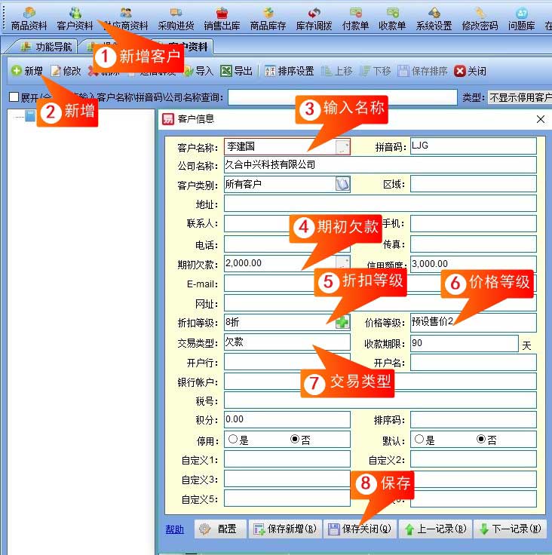Go to 上一记录(B)
This screenshot has width=552, height=555.
pos(435,529)
